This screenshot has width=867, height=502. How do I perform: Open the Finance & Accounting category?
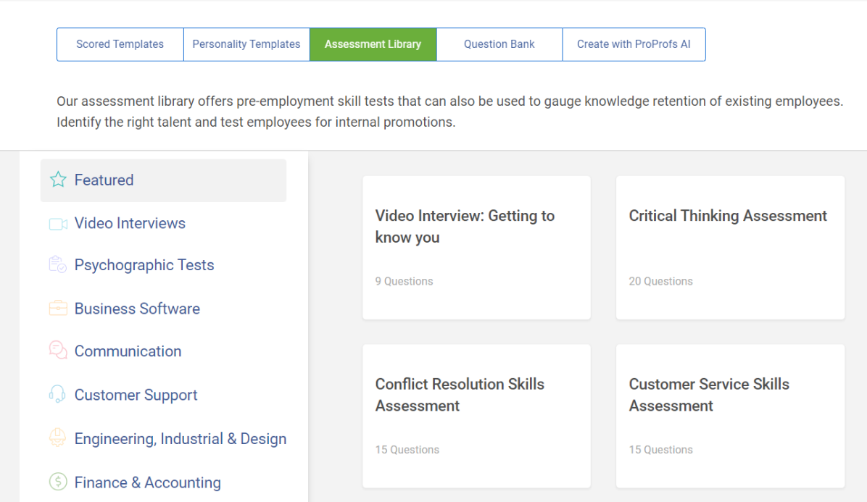point(148,482)
